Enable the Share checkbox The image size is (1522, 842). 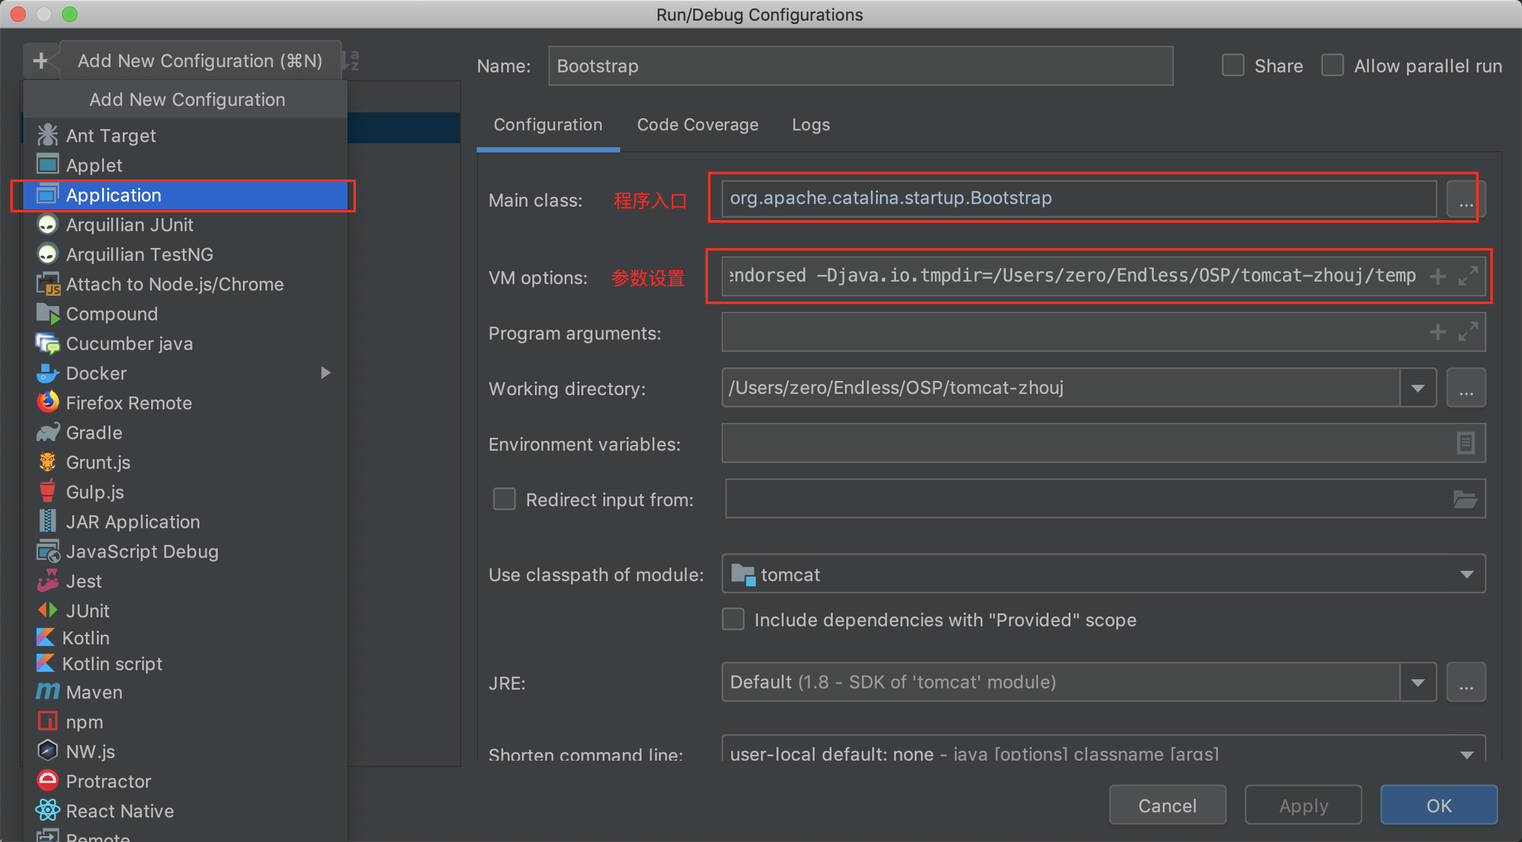[x=1233, y=66]
